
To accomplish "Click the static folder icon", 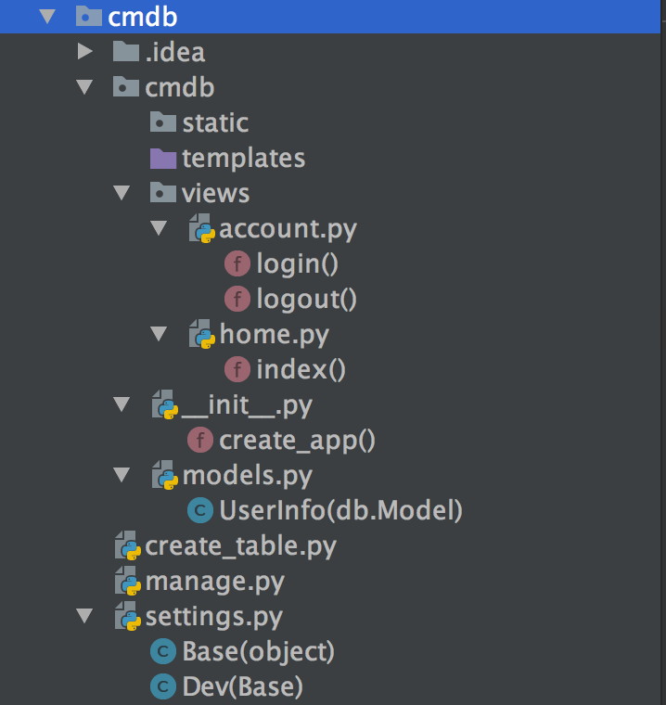I will pos(162,122).
